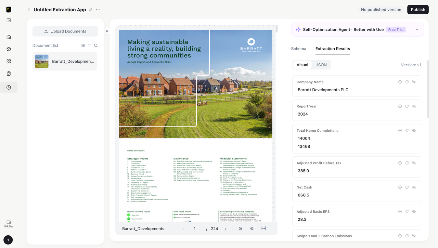Hide the Adjusted Basic EPS field
Viewport: 438px width, 248px height.
coord(414,212)
